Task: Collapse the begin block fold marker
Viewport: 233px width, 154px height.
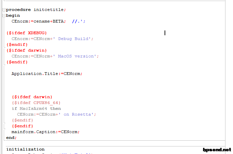Action: (4, 16)
